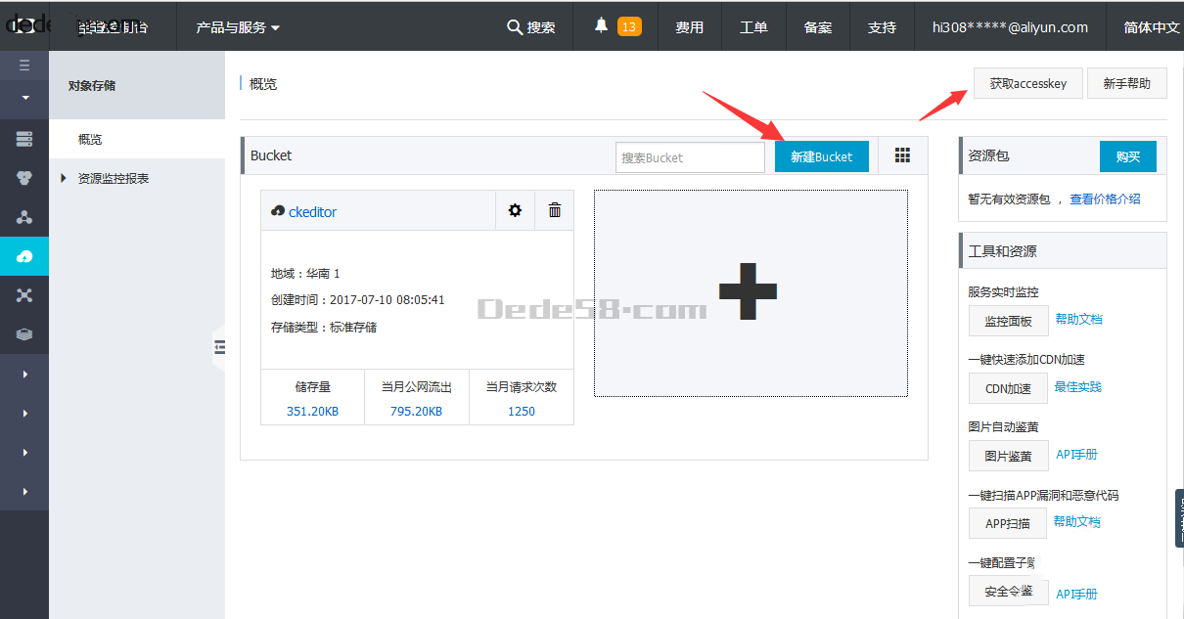Open 产品与服务 dropdown menu
1184x619 pixels.
(x=238, y=27)
